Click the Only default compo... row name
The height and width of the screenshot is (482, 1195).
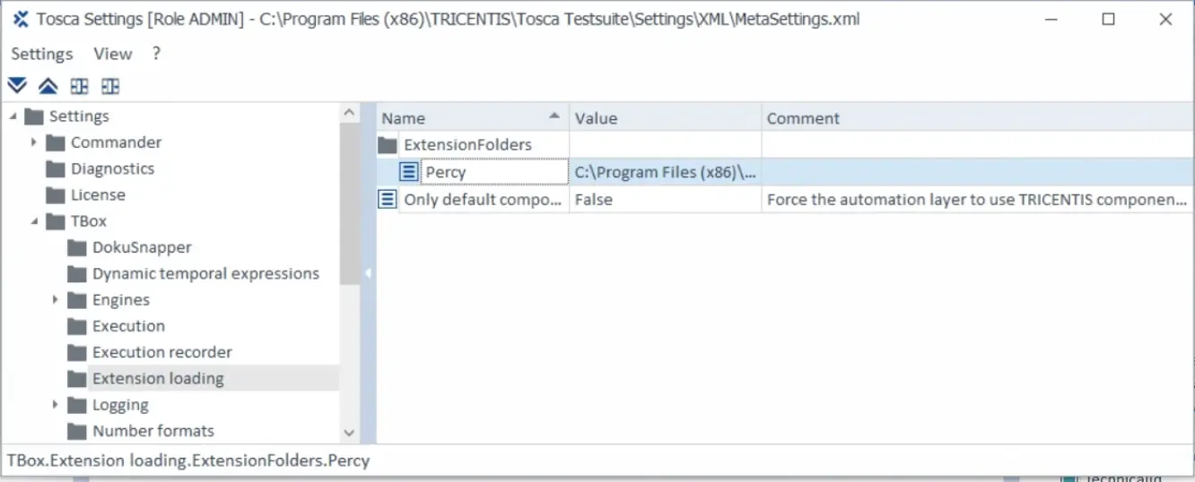click(x=483, y=199)
